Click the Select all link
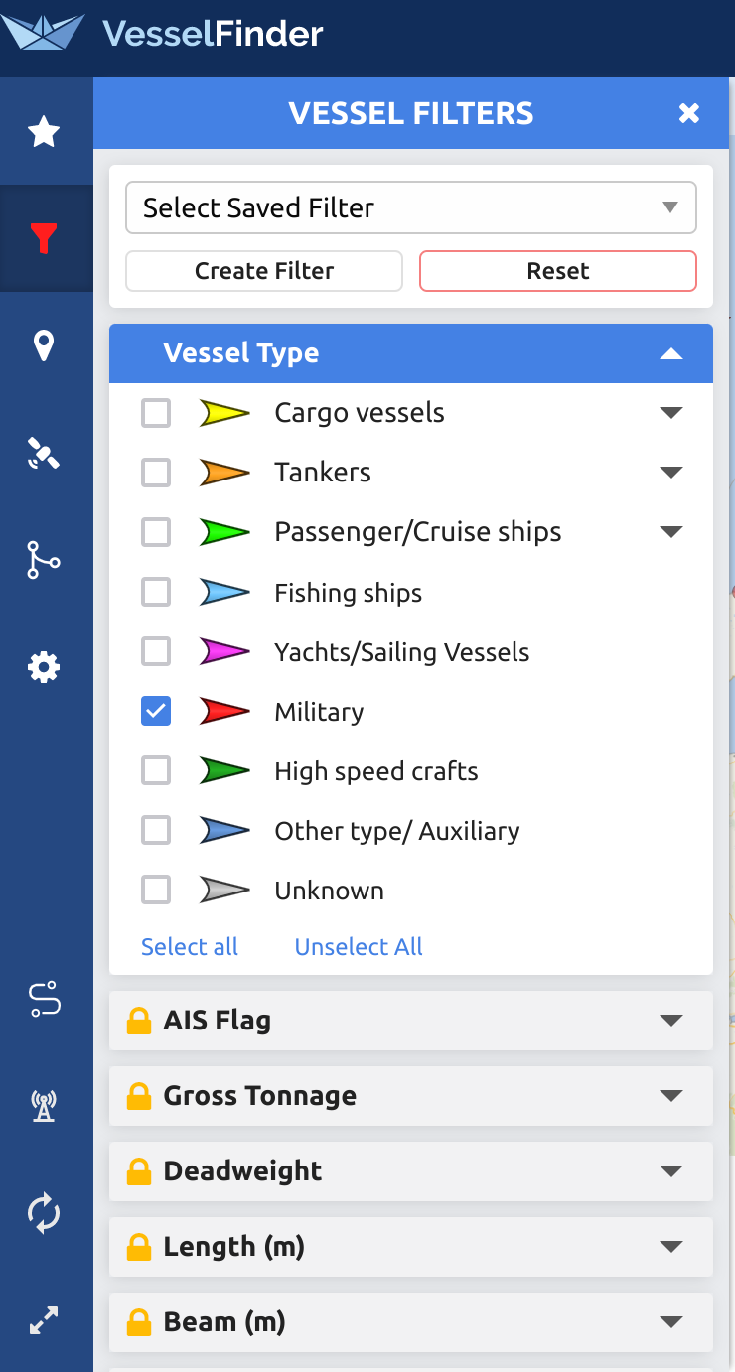 190,946
